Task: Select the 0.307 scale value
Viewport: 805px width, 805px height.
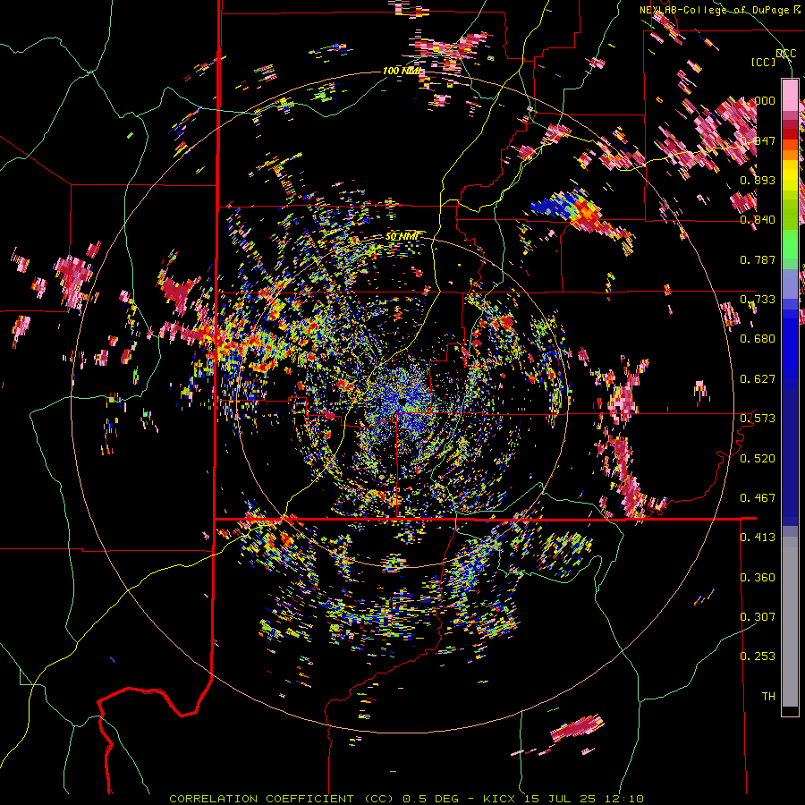Action: point(758,617)
